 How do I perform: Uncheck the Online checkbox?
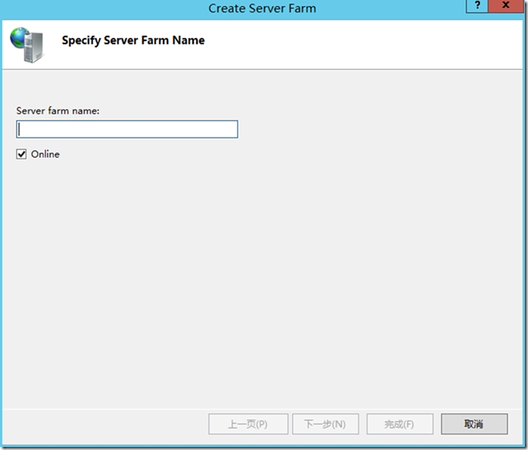pos(21,154)
